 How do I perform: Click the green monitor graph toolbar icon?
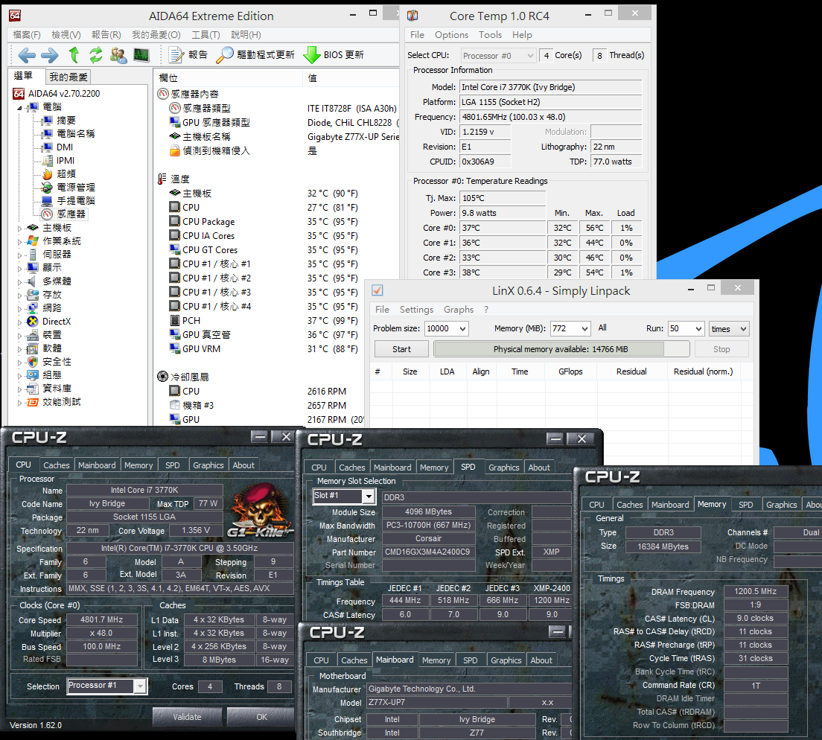pyautogui.click(x=141, y=54)
